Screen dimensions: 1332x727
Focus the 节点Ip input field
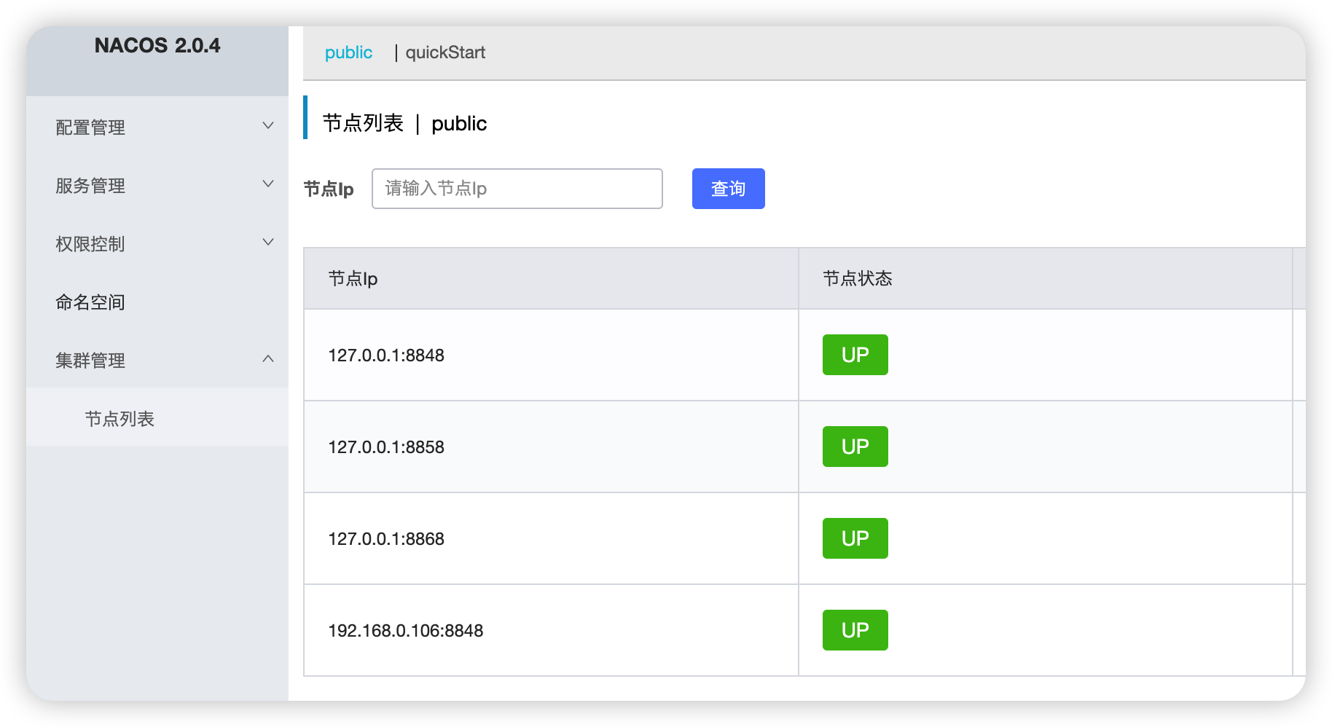(x=517, y=189)
